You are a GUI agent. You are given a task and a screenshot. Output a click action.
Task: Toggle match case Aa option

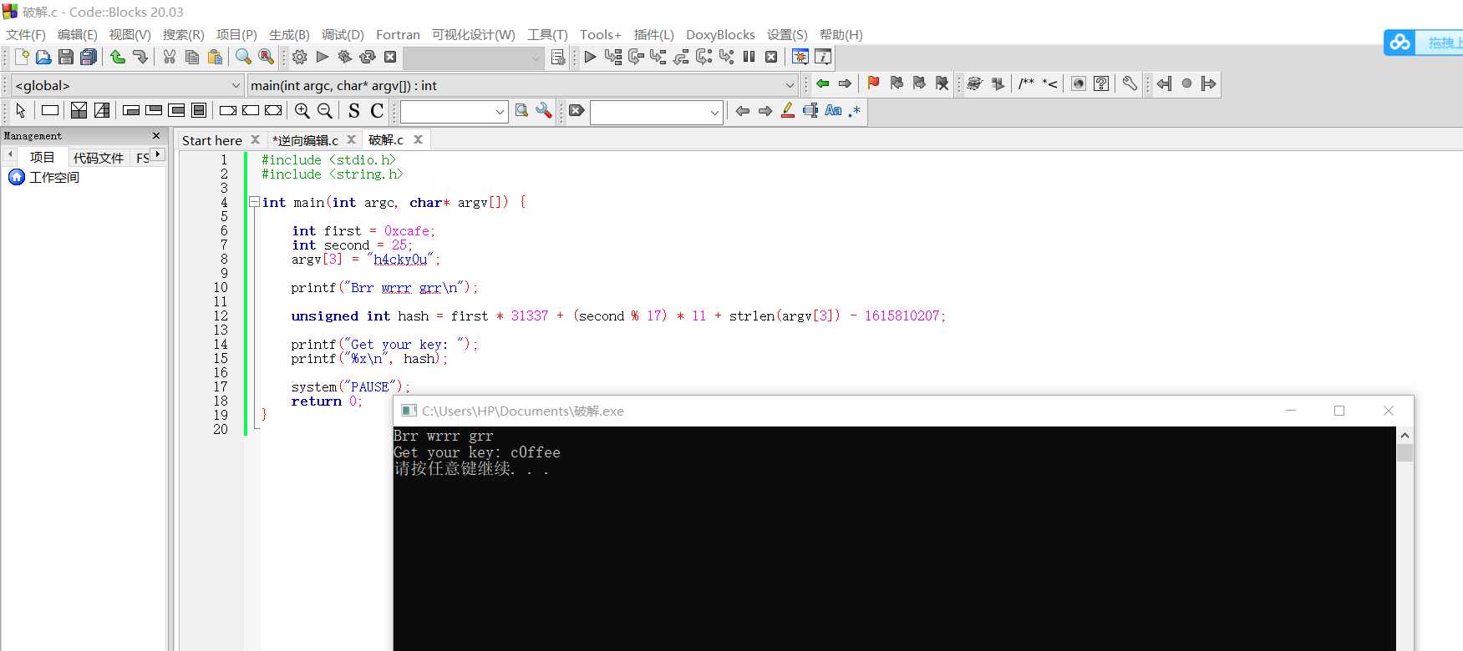[833, 111]
